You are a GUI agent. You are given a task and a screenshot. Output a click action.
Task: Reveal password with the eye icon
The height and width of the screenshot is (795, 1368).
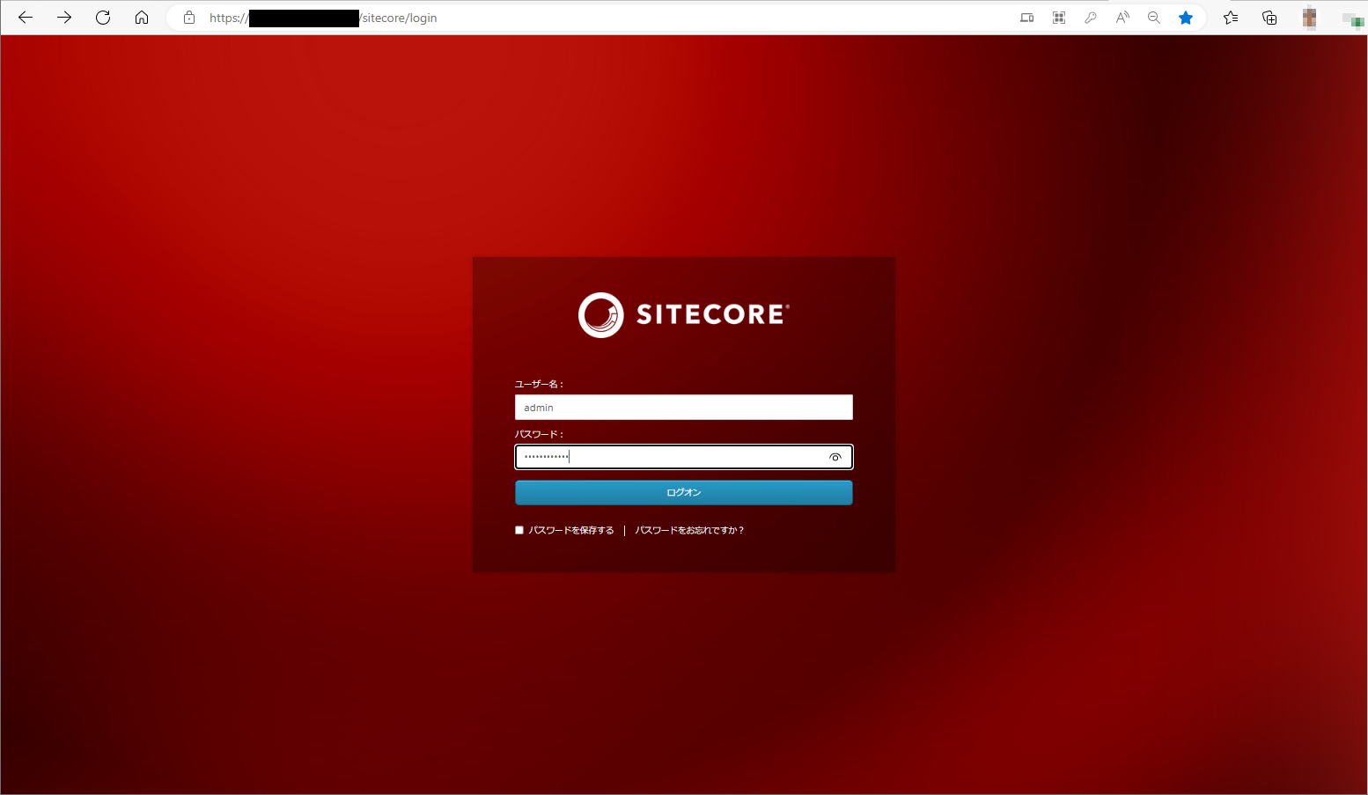[x=835, y=457]
